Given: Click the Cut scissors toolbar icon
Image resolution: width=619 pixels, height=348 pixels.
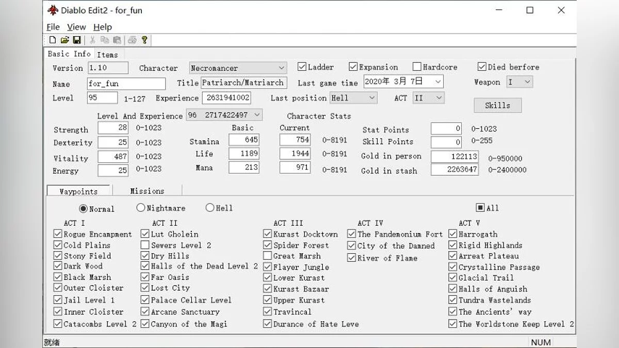Looking at the screenshot, I should [92, 40].
